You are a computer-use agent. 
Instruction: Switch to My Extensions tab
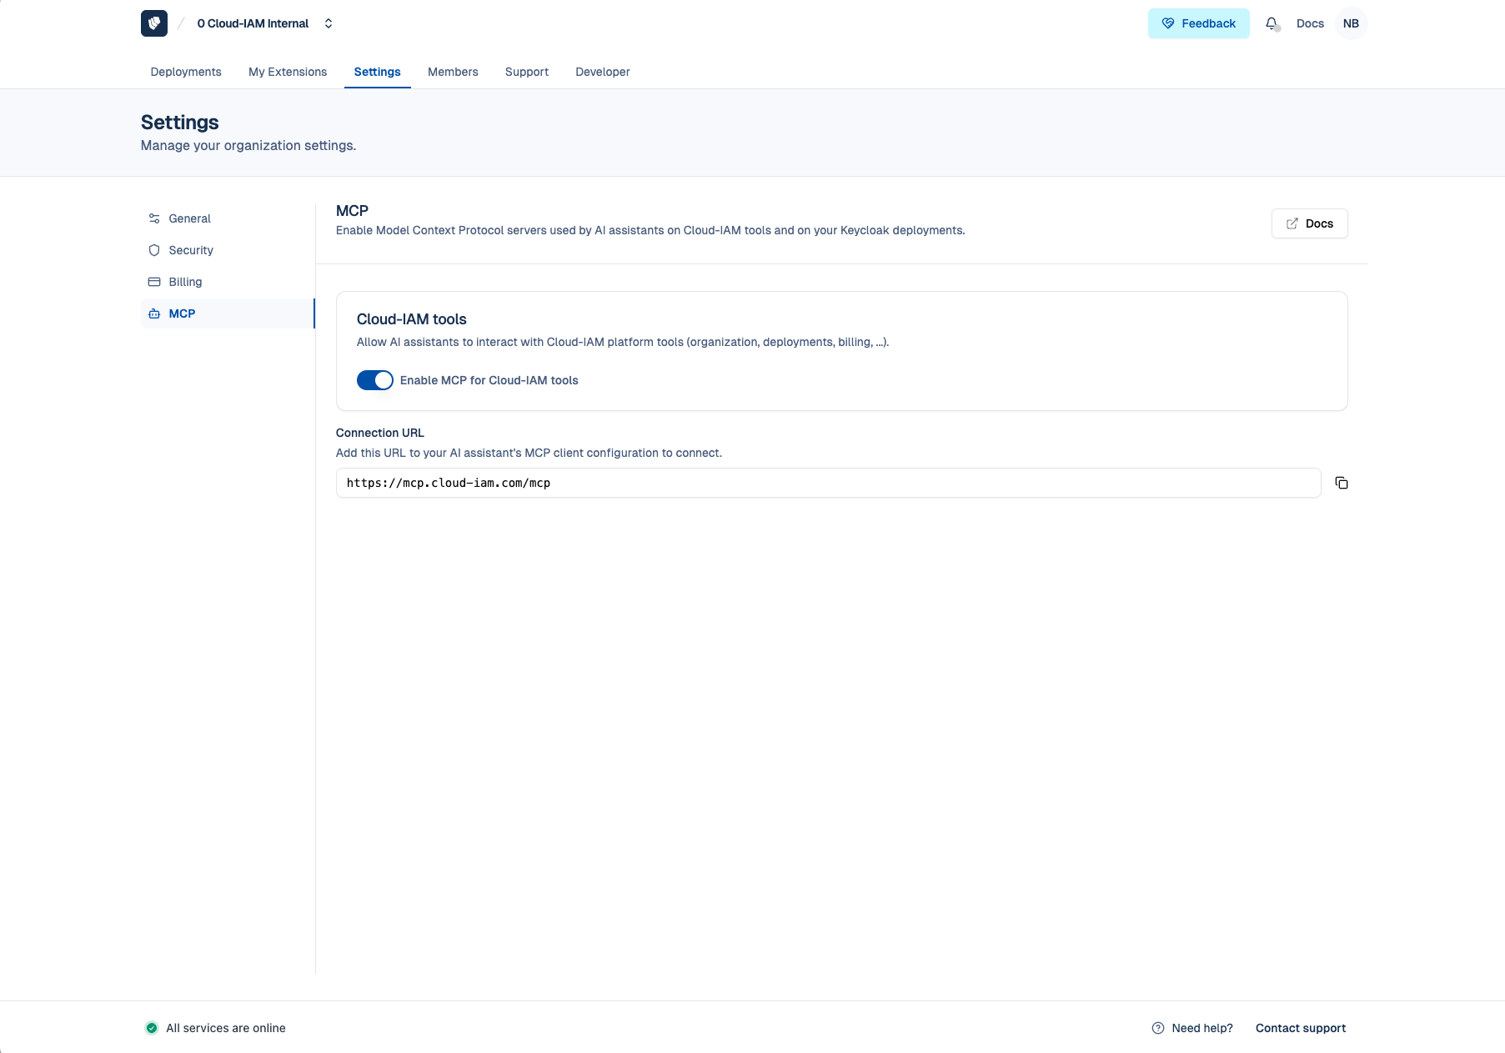click(x=288, y=72)
